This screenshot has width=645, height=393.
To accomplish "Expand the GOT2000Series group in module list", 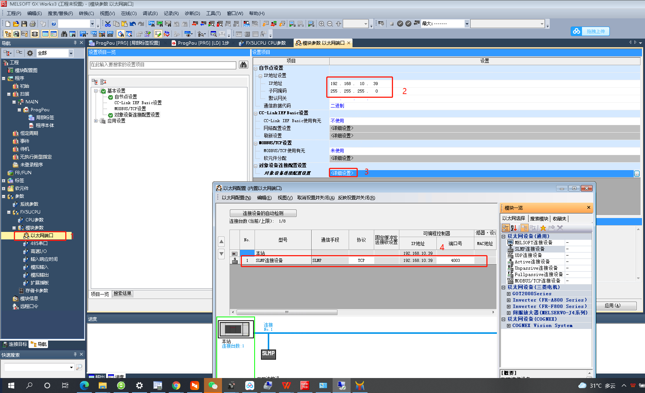I will click(x=508, y=294).
